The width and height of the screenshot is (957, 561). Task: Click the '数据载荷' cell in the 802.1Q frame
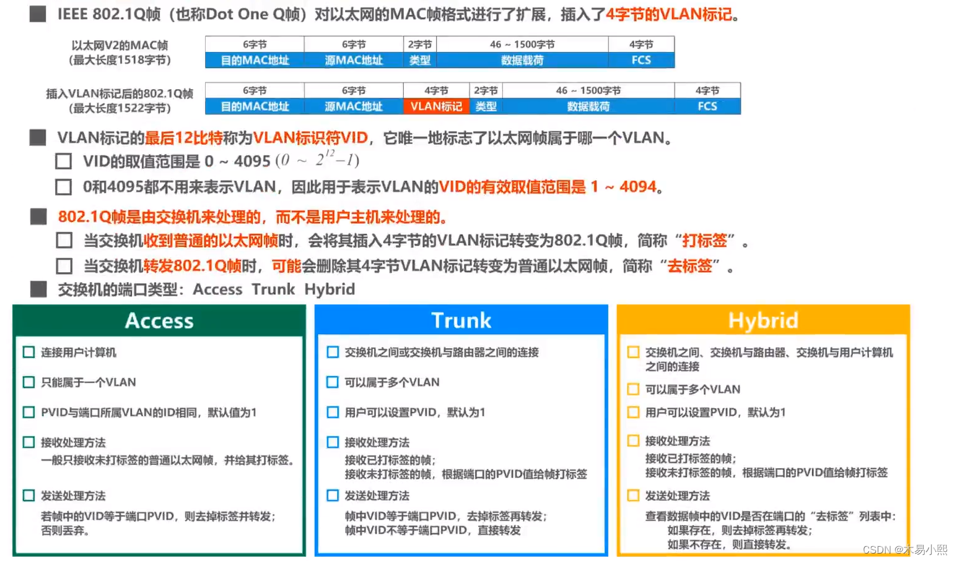(588, 106)
